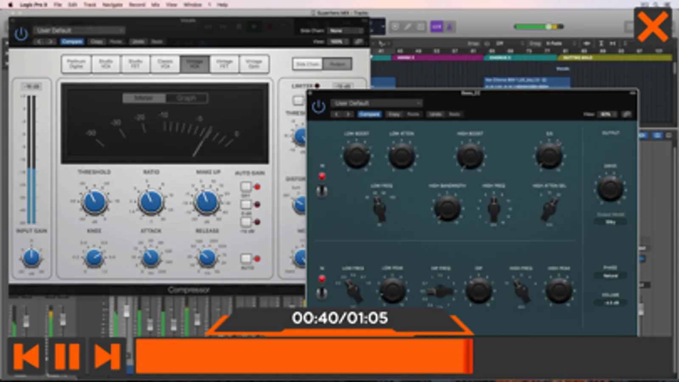Click Low Atten knob in Vintage EQ
Viewport: 679px width, 382px height.
click(x=402, y=155)
